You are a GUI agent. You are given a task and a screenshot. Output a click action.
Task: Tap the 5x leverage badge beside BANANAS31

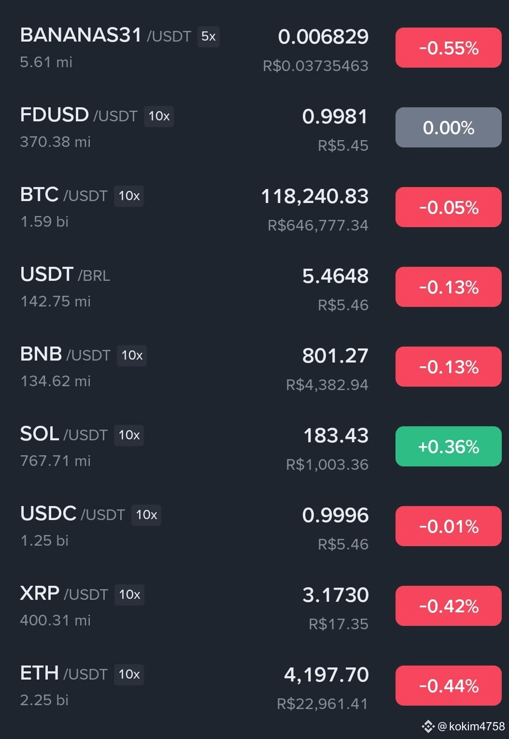pyautogui.click(x=208, y=36)
